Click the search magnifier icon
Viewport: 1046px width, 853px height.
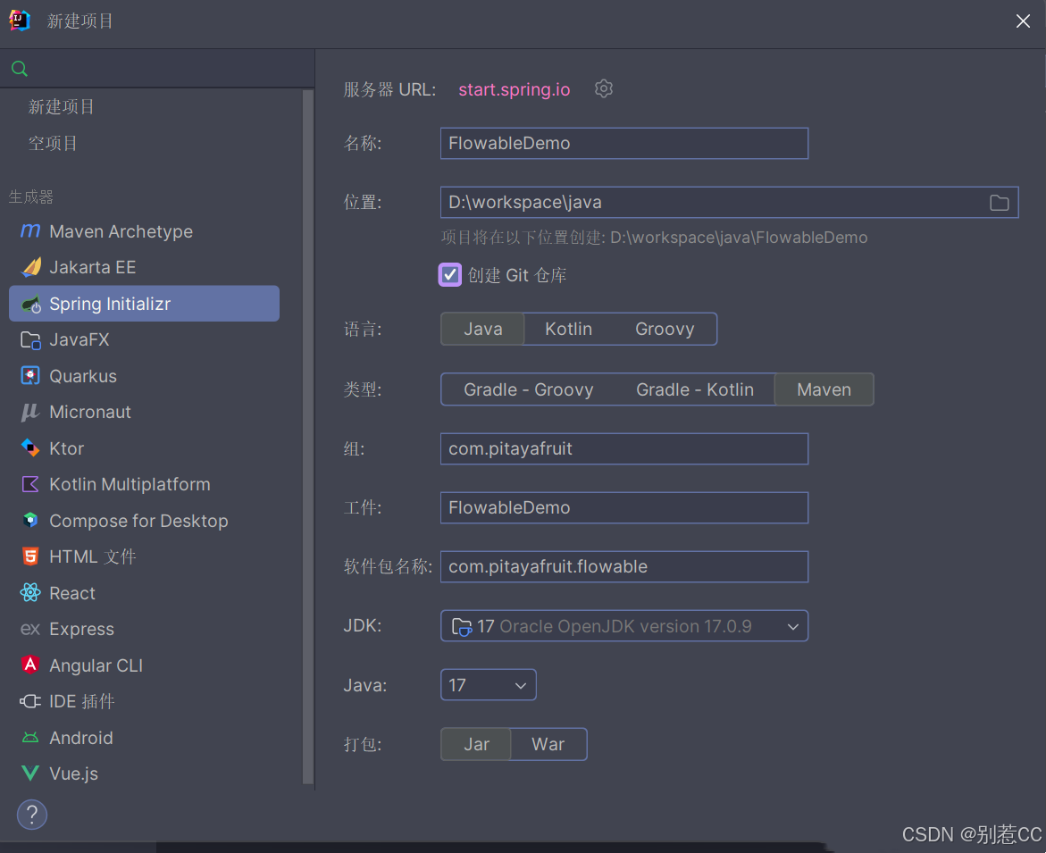coord(20,68)
